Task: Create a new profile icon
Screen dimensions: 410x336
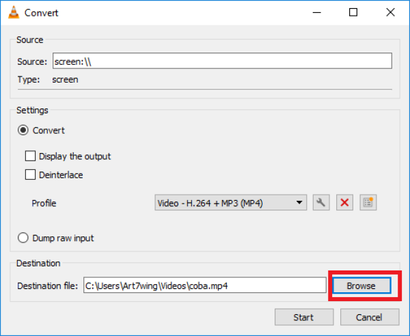Action: [x=368, y=202]
